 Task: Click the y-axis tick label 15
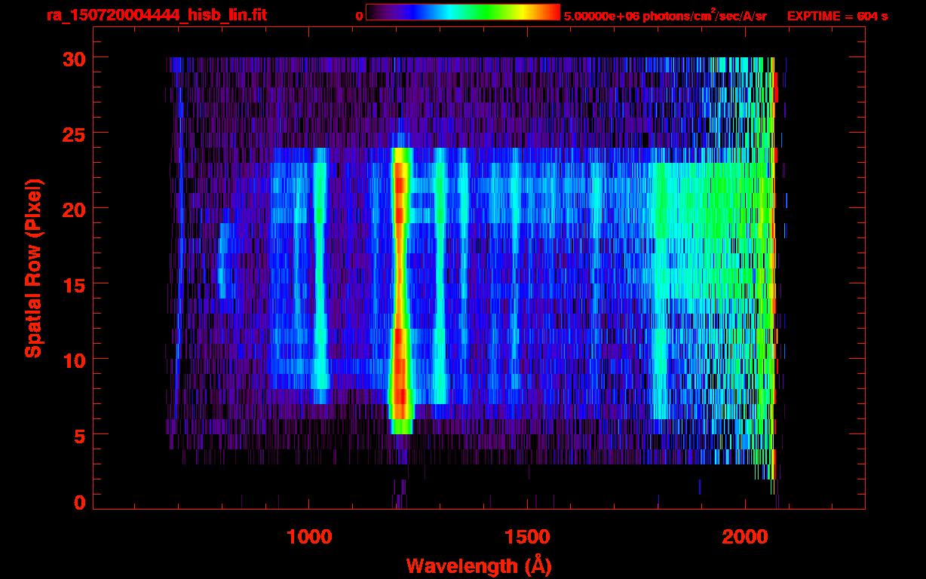tap(74, 284)
